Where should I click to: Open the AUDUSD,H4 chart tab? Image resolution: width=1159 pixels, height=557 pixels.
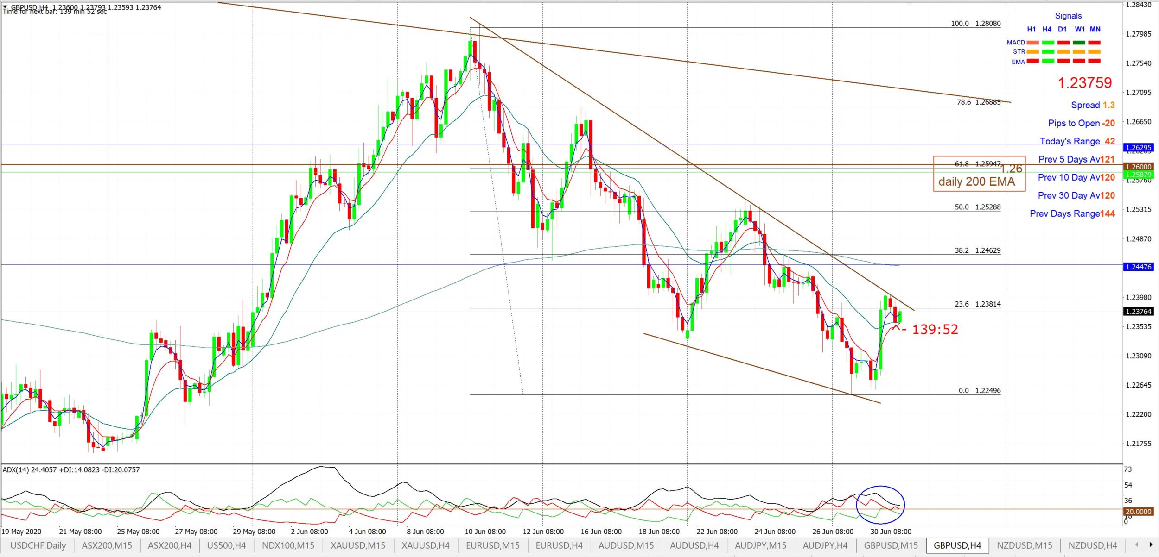[x=694, y=545]
